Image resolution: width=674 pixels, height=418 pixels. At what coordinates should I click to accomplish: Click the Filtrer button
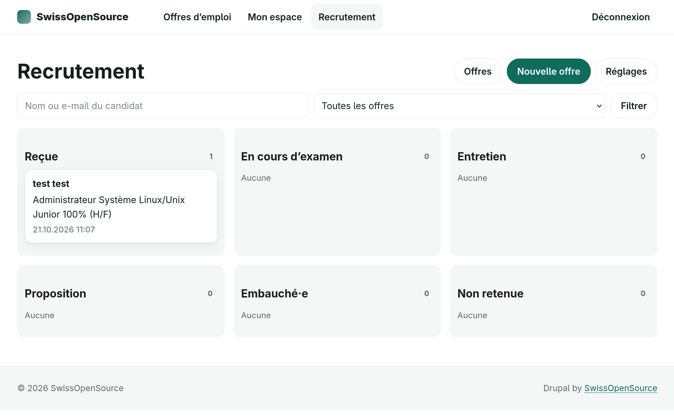pos(634,106)
